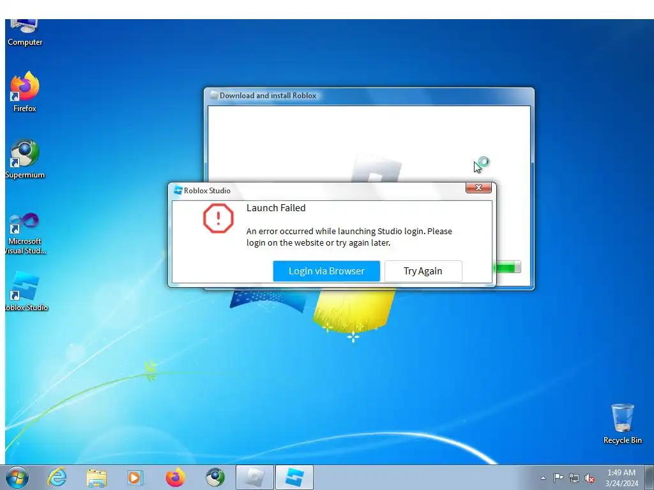Screen dimensions: 654x490
Task: Select the Recycle Bin icon
Action: [622, 424]
